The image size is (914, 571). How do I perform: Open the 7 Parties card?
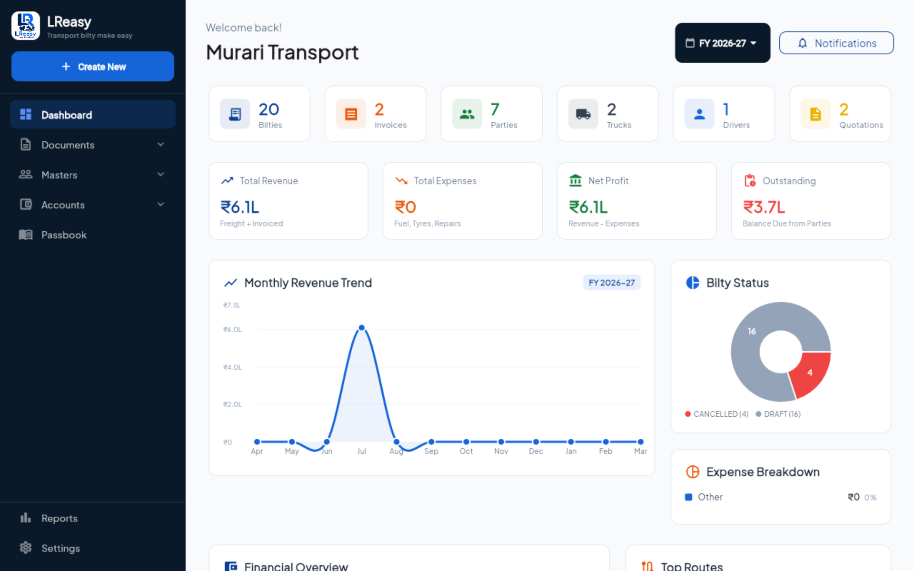point(492,114)
